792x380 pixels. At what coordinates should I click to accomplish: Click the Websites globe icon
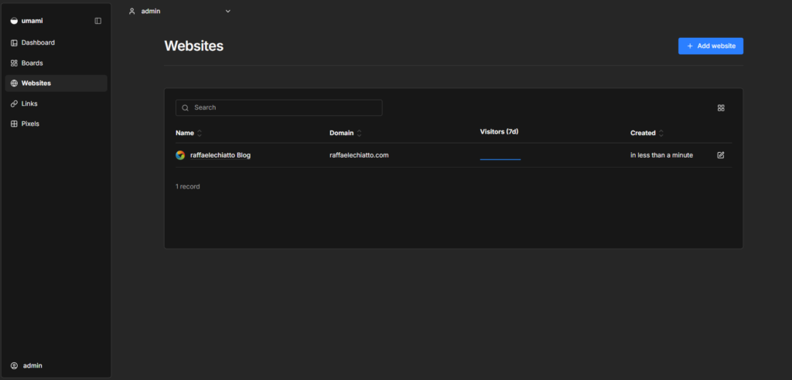coord(14,83)
